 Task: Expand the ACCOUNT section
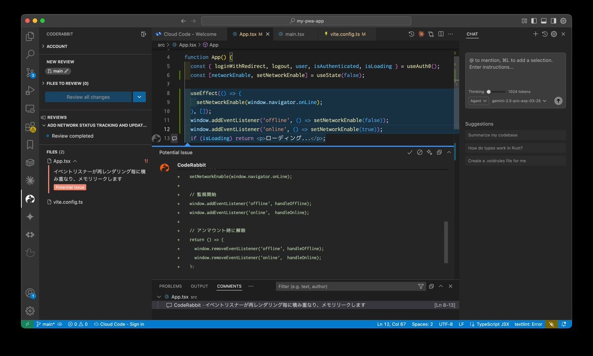[x=57, y=46]
